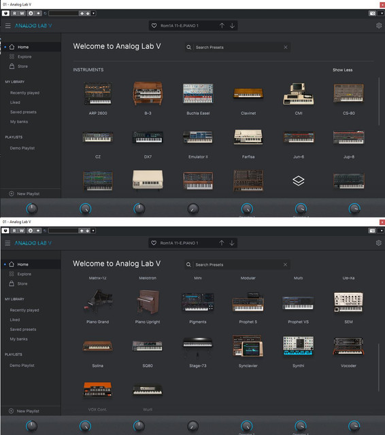This screenshot has height=435, width=385.
Task: Go to previous preset arrow, upper window
Action: coord(222,26)
